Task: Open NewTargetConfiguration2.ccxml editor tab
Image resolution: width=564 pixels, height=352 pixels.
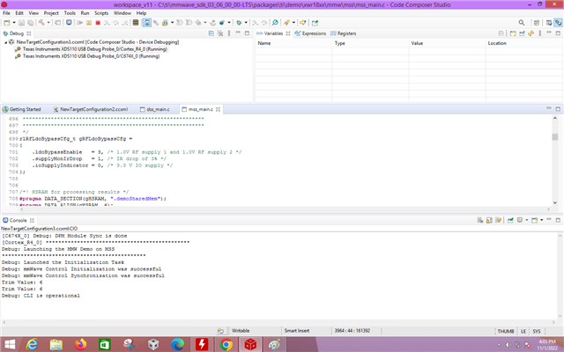Action: click(x=90, y=109)
